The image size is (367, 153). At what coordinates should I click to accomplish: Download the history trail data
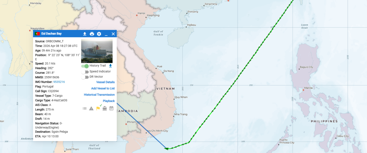[110, 66]
